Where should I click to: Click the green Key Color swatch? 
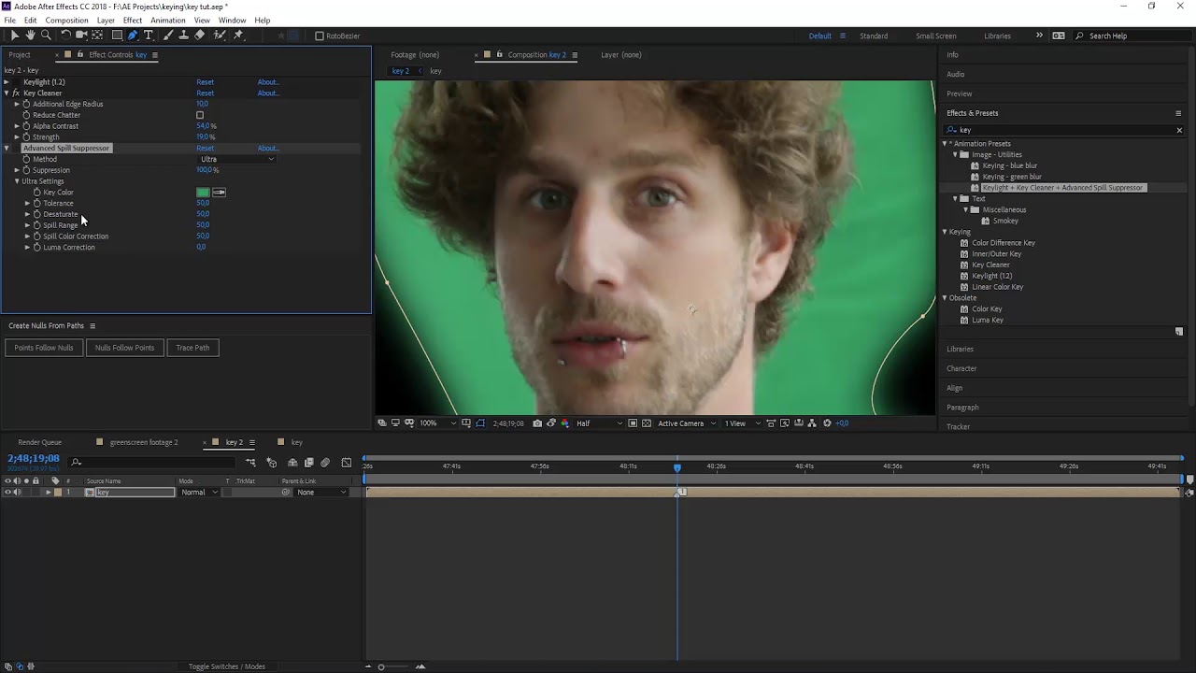point(203,193)
